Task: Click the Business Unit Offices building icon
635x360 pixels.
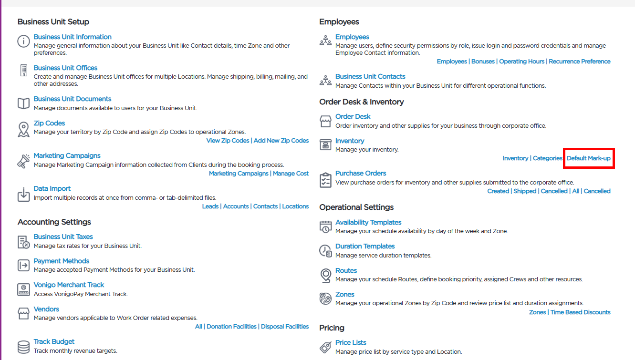Action: [x=23, y=71]
